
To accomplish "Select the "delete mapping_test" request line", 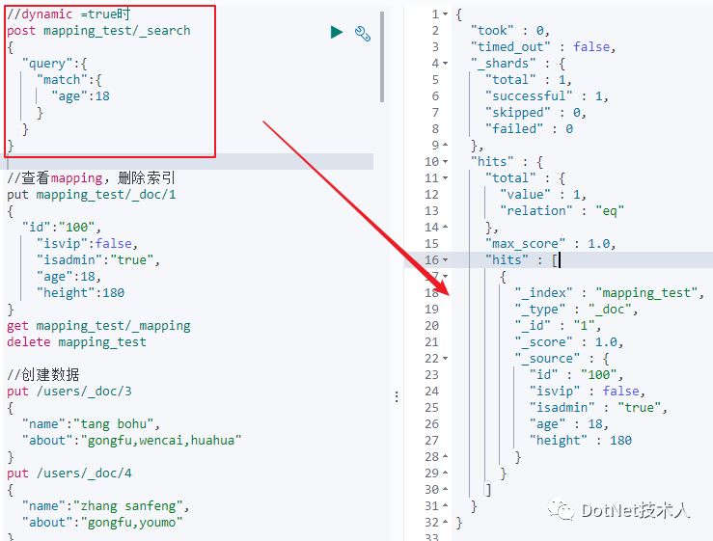I will [x=76, y=342].
